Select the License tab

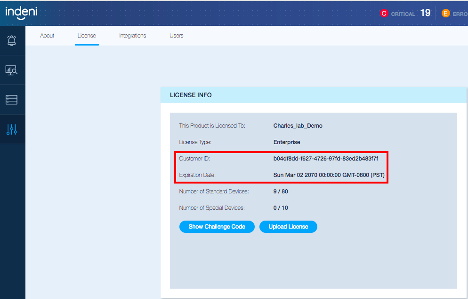[87, 36]
